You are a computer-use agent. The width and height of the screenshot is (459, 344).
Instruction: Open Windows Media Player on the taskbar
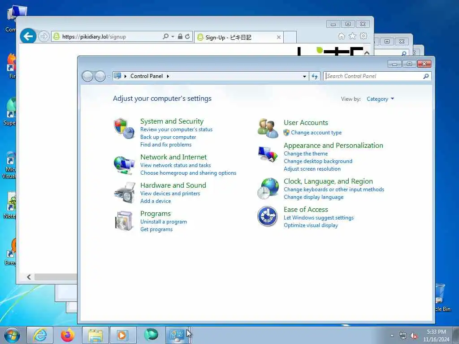click(x=123, y=335)
